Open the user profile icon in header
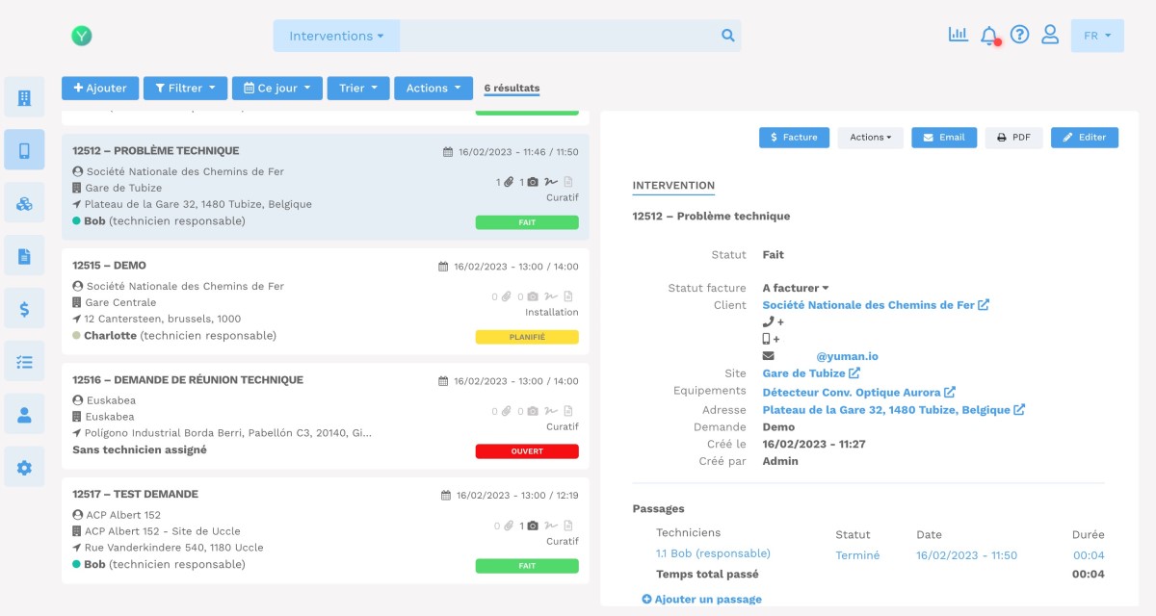The width and height of the screenshot is (1156, 616). point(1050,35)
